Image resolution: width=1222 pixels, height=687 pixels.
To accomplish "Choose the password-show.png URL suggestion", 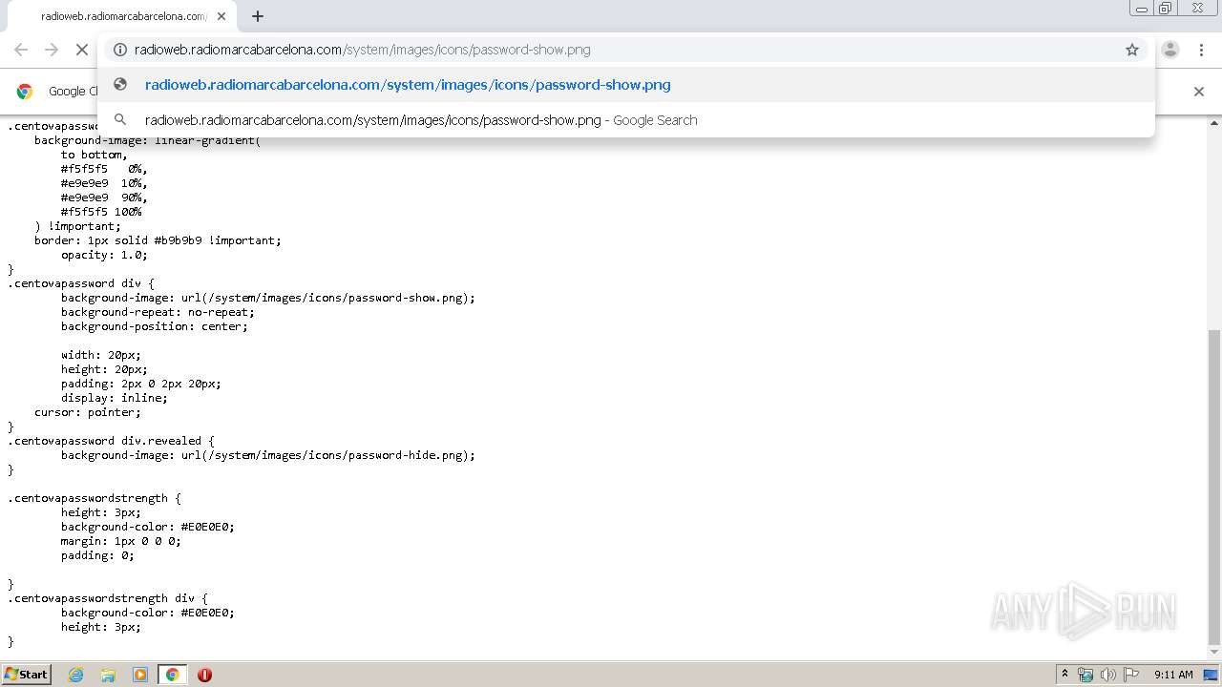I will click(x=626, y=85).
